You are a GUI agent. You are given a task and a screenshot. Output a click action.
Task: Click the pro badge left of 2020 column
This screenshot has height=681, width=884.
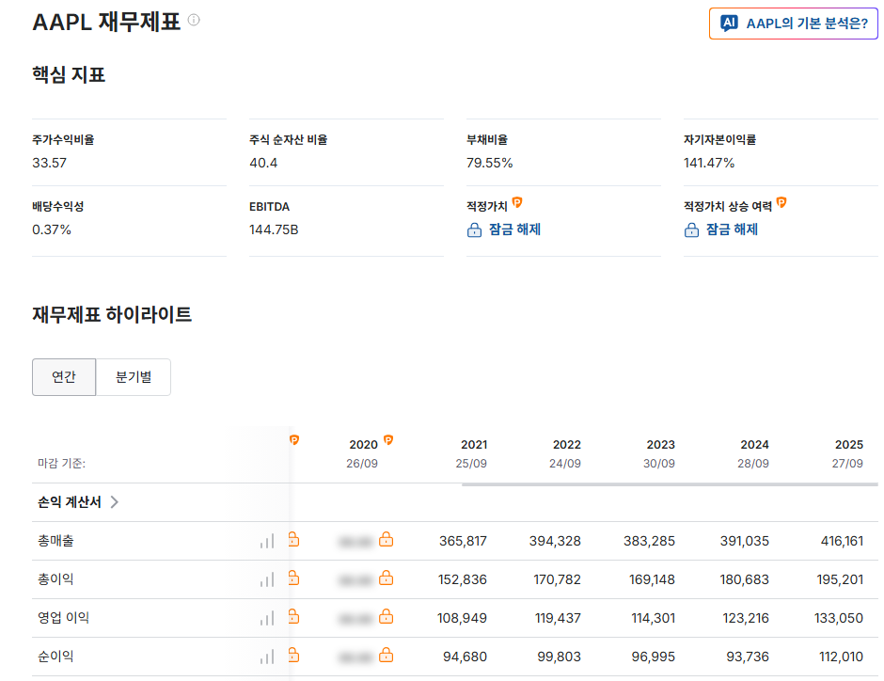(294, 439)
